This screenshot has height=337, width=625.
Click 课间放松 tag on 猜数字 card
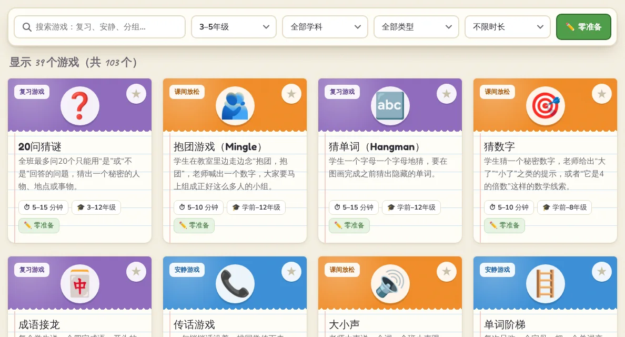coord(498,92)
